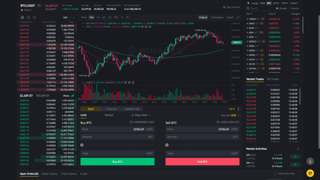
Task: Star the 1INCH/BTC pair as favorite
Action: (247, 19)
